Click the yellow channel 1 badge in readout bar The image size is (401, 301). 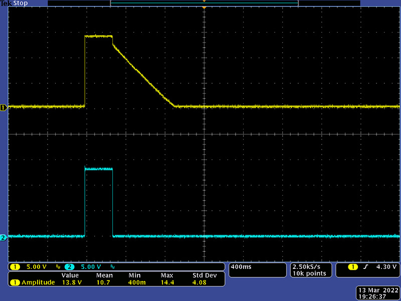pos(15,266)
